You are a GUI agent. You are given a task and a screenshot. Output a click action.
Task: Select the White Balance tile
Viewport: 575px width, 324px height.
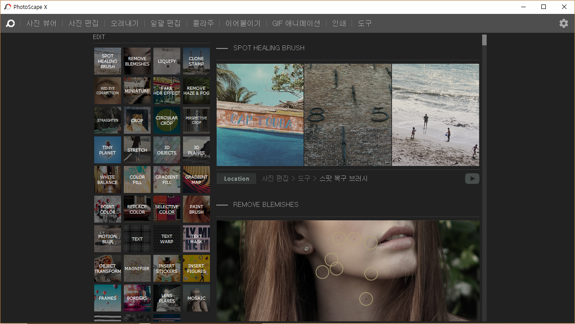108,180
